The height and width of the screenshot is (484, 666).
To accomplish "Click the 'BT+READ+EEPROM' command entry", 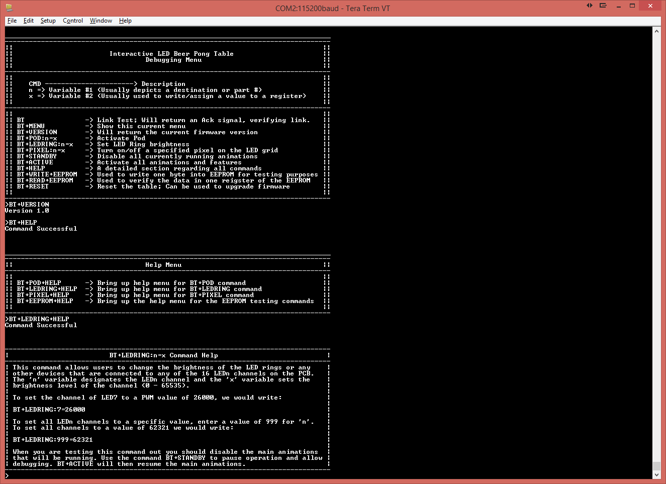I will click(45, 180).
